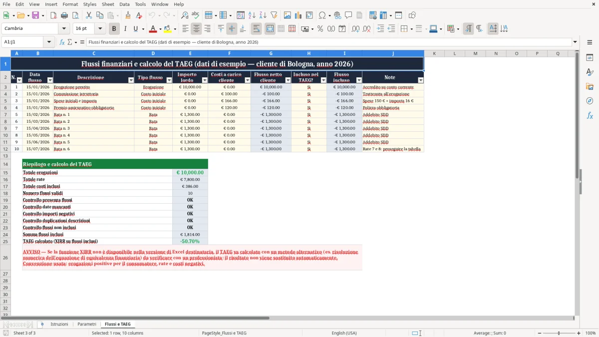
Task: Format as Percent icon
Action: pyautogui.click(x=320, y=29)
